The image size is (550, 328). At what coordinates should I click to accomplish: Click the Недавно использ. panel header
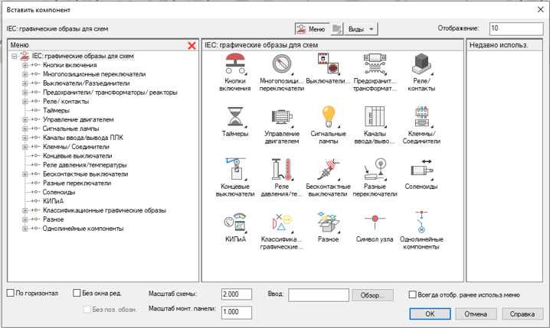504,45
